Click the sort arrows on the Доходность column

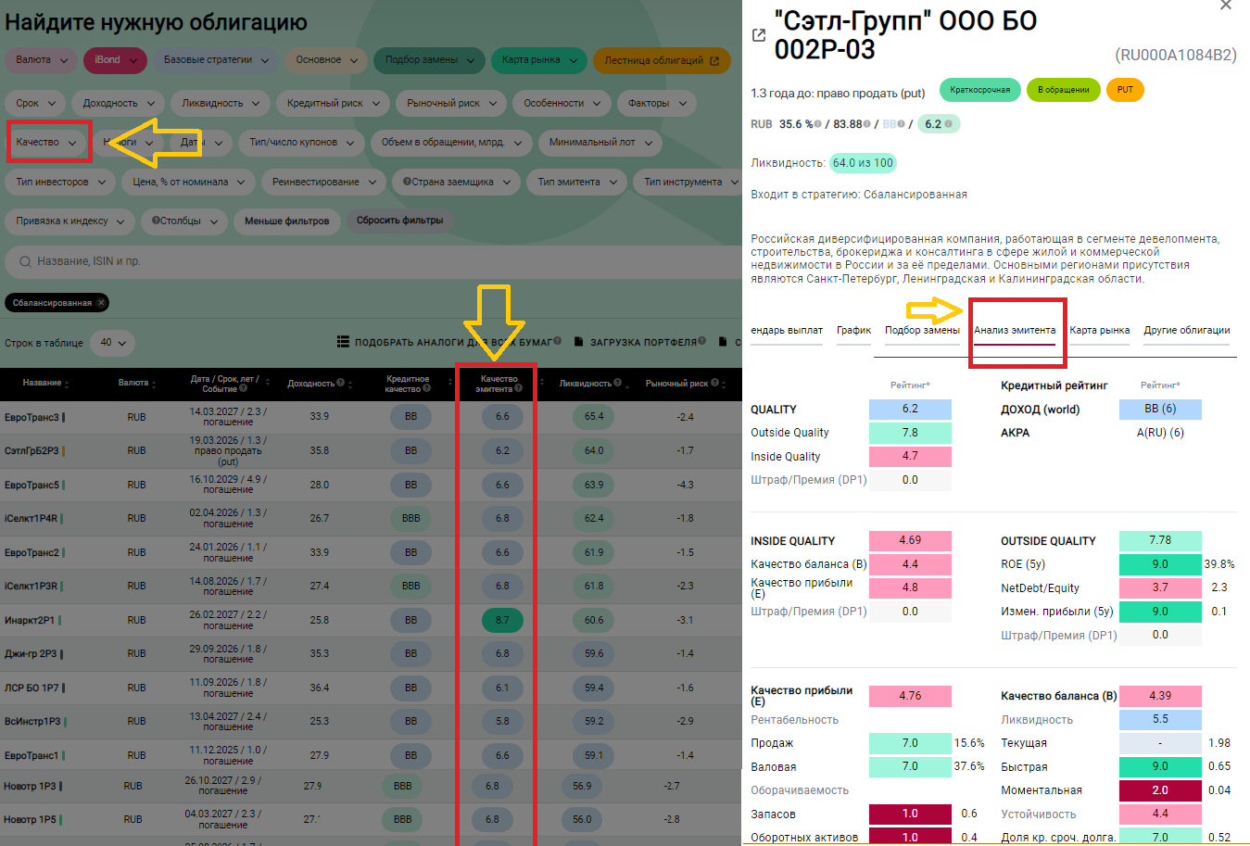pos(352,384)
